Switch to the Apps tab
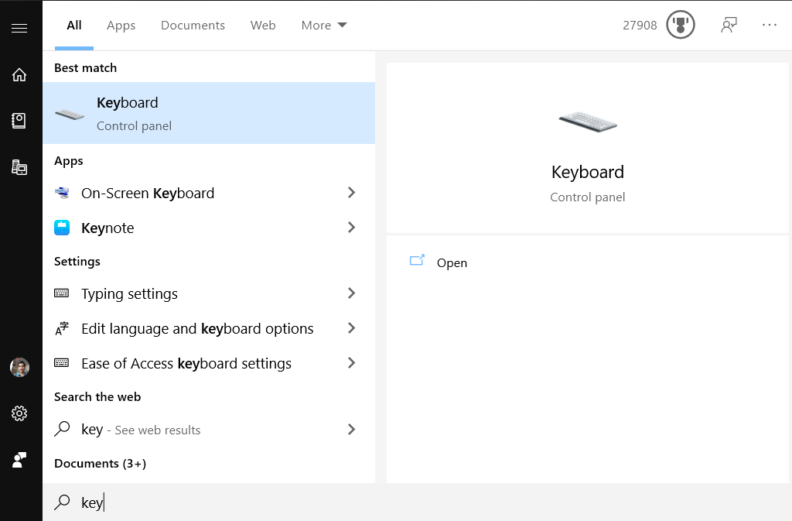792x521 pixels. [x=121, y=25]
